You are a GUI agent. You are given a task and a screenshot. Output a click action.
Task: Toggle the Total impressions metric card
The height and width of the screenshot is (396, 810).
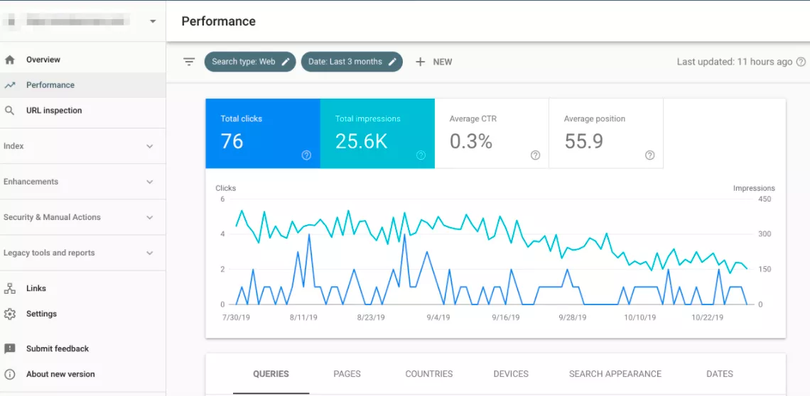coord(377,133)
